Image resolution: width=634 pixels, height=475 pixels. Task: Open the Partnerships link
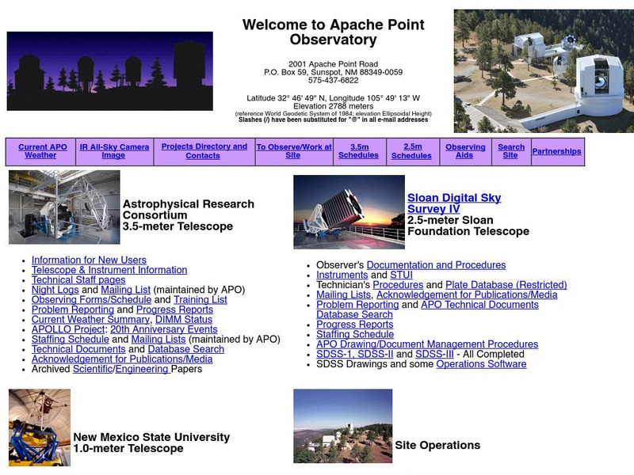tap(556, 151)
